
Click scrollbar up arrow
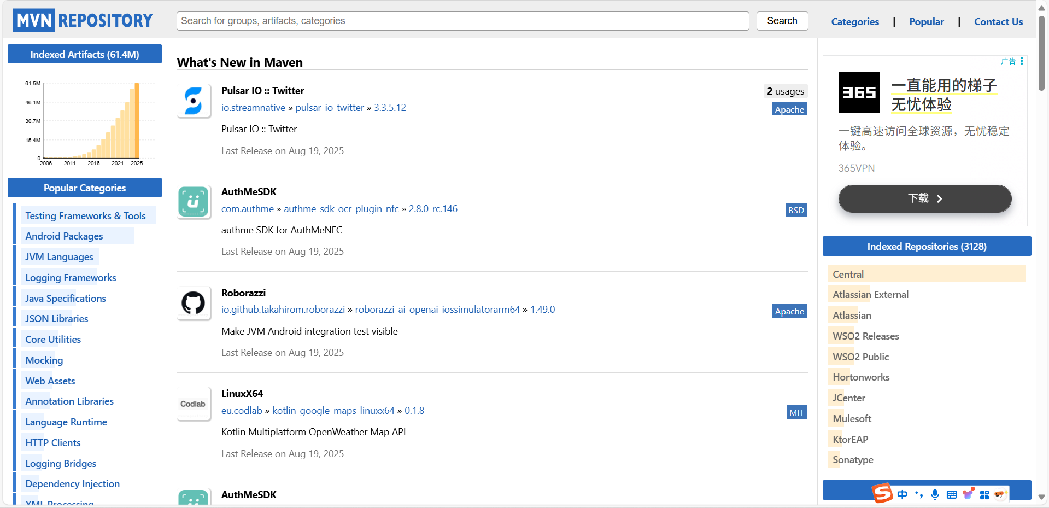[1041, 8]
